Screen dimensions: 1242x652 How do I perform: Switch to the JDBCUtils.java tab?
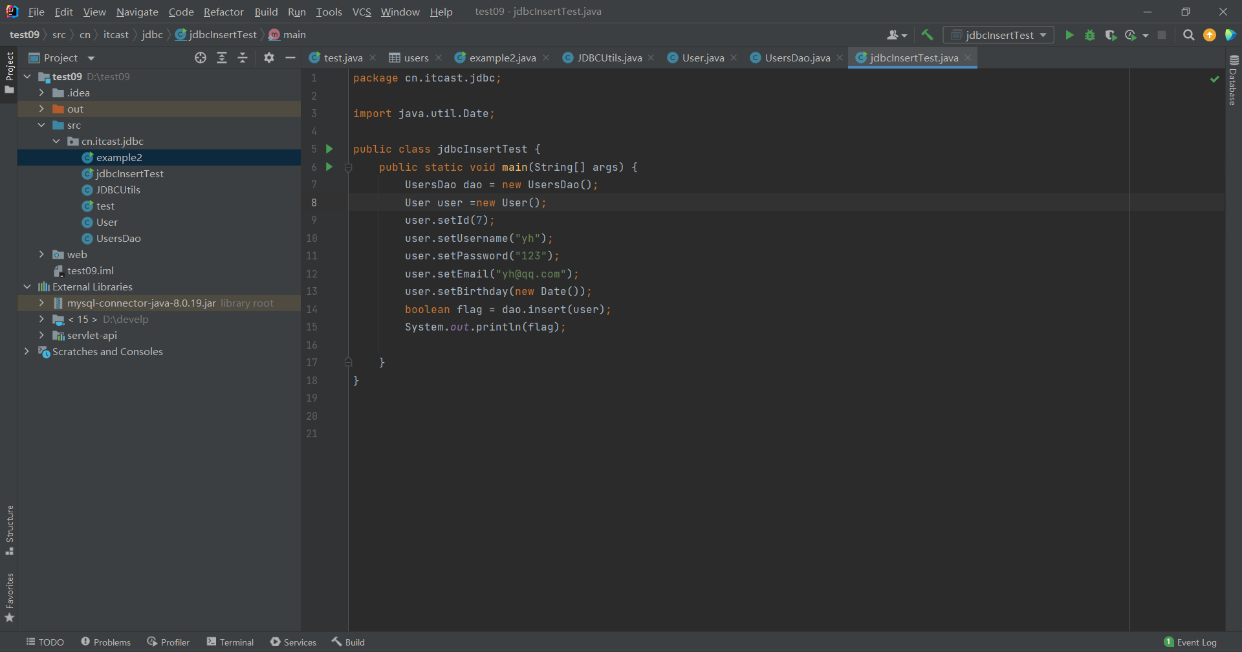click(x=609, y=58)
